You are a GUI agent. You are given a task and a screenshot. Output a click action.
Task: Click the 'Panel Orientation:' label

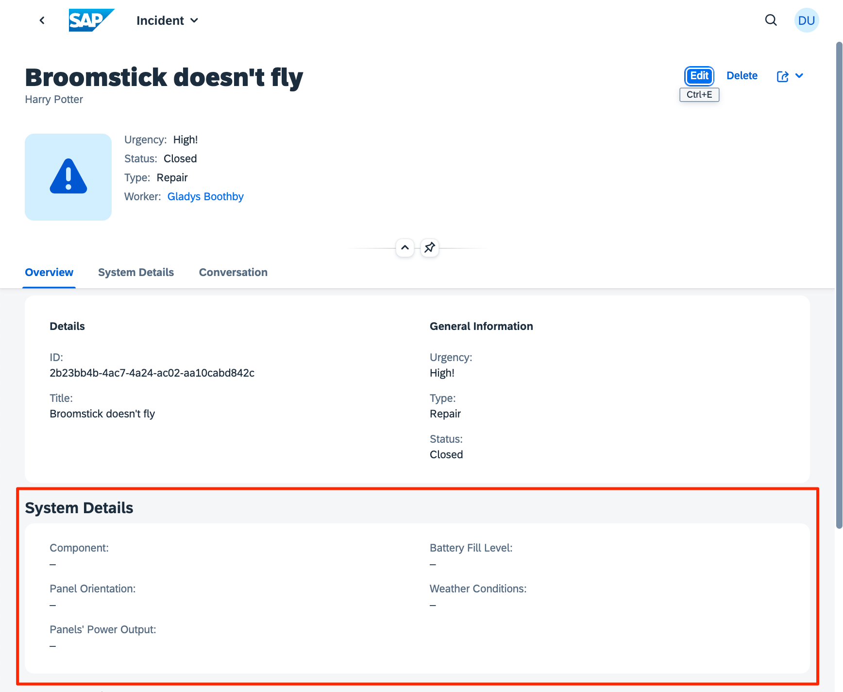[x=93, y=588]
